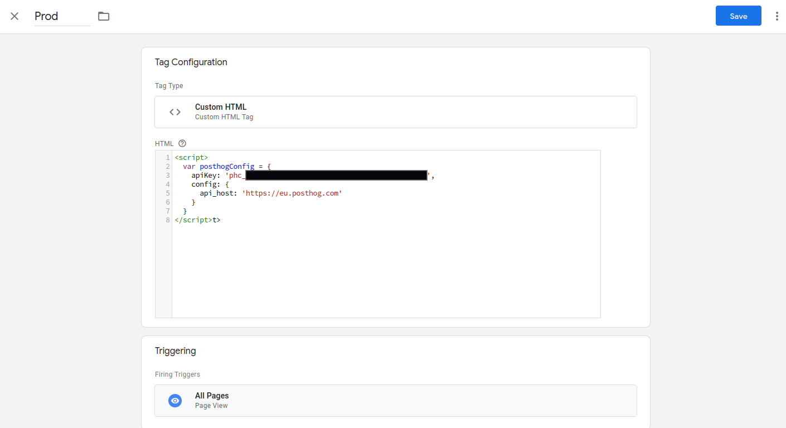The image size is (786, 428).
Task: Open the HTML field help icon
Action: 182,143
